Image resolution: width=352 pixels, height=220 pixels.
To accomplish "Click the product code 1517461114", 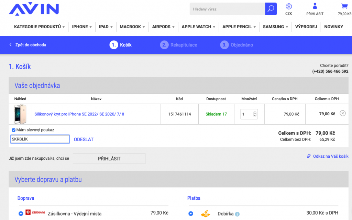I will coord(179,114).
